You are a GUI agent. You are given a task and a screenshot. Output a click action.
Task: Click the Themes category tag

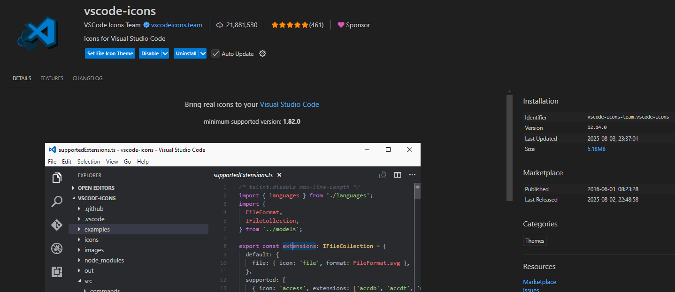tap(535, 241)
